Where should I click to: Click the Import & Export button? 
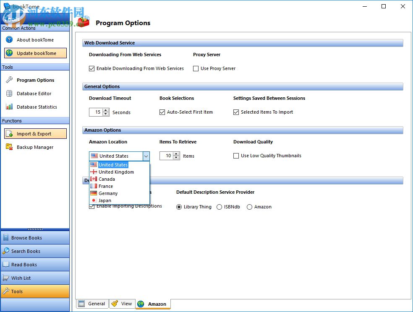pos(35,134)
